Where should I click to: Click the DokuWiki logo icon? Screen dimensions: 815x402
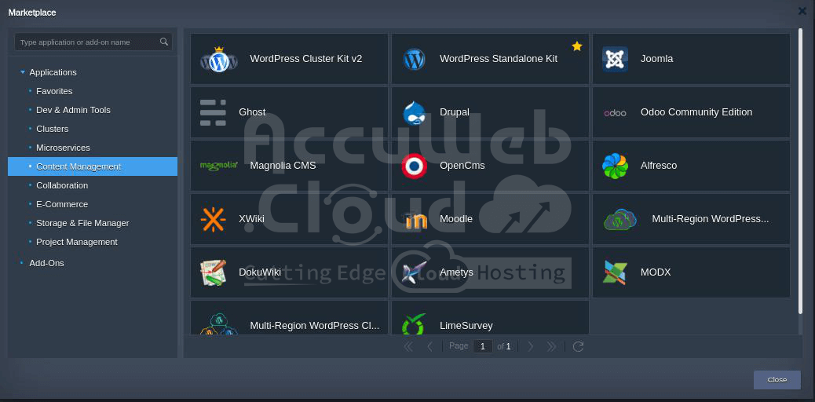[213, 272]
